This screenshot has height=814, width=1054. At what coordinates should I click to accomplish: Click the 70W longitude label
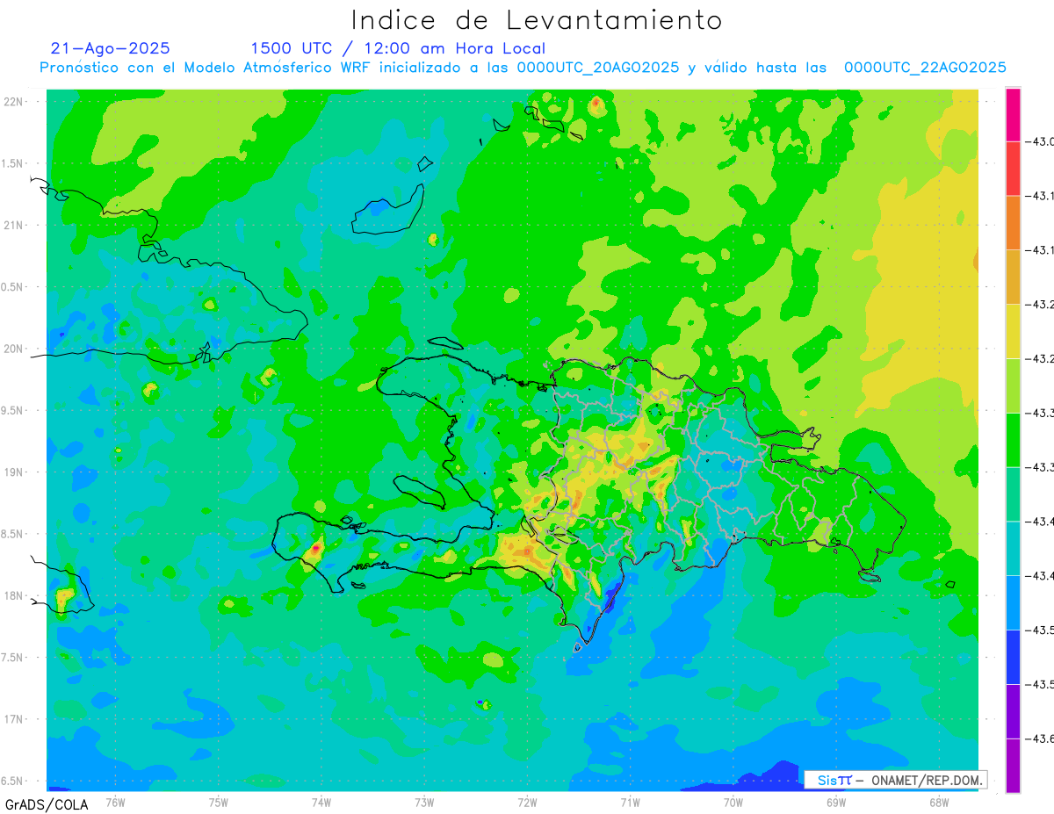pyautogui.click(x=733, y=802)
